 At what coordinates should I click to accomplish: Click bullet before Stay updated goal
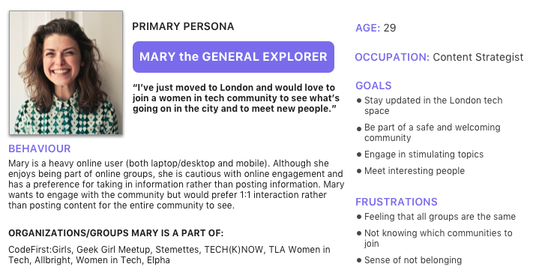359,100
